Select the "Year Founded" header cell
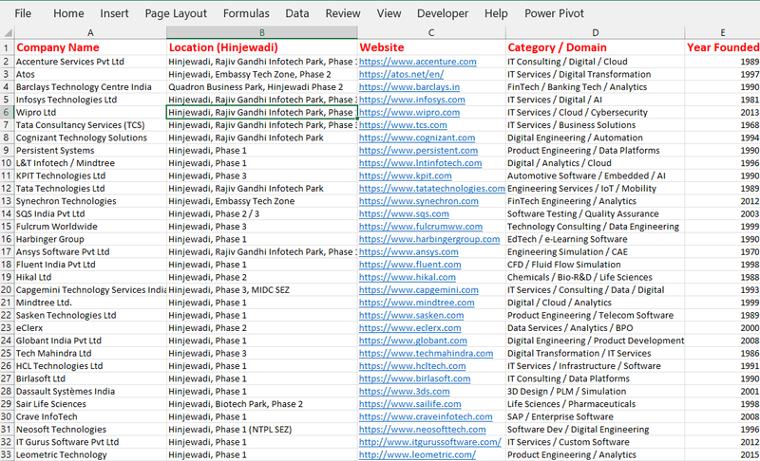 722,47
